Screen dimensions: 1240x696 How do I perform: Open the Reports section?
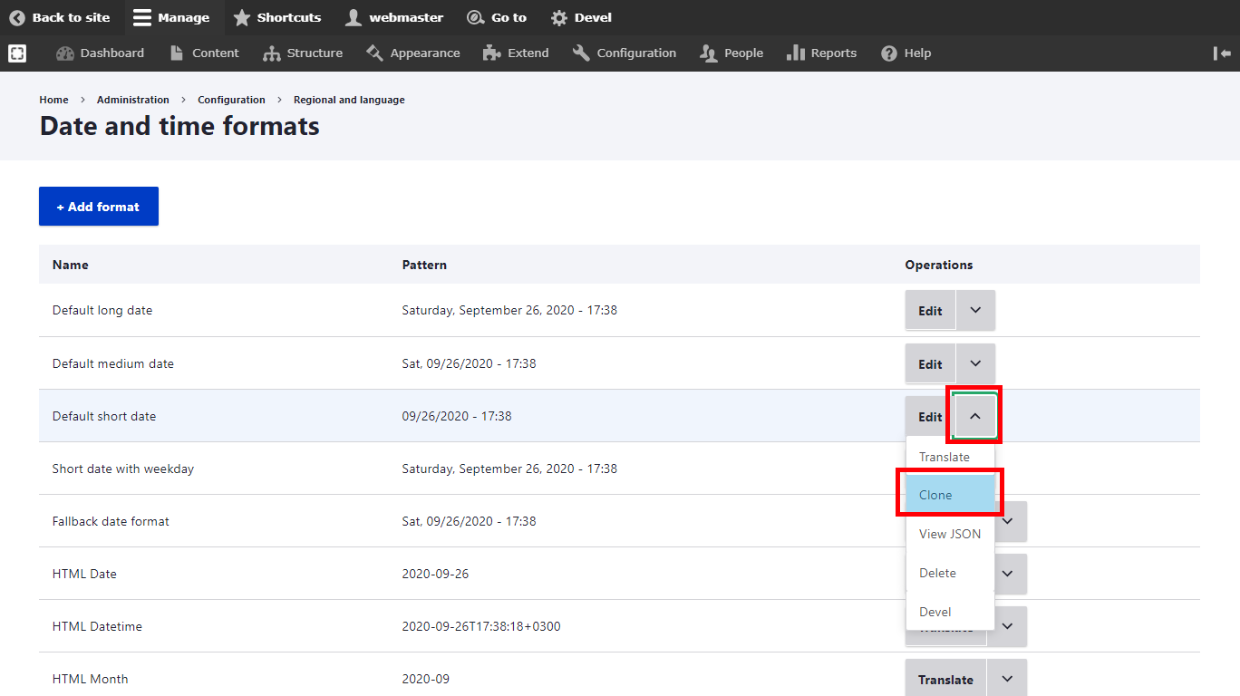(821, 53)
